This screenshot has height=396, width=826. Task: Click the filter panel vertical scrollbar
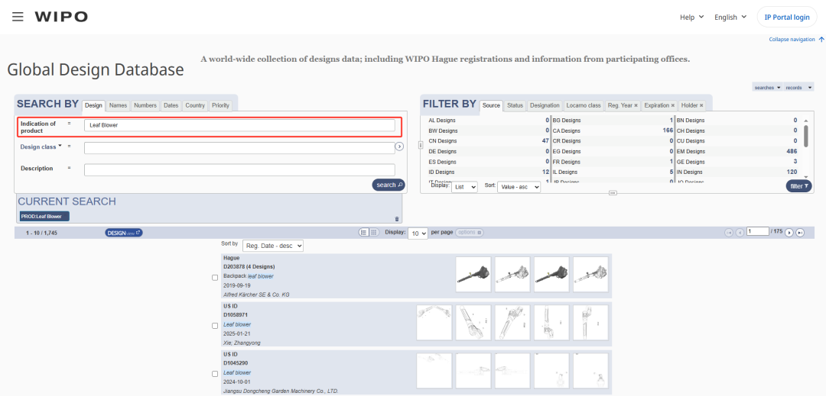[806, 136]
